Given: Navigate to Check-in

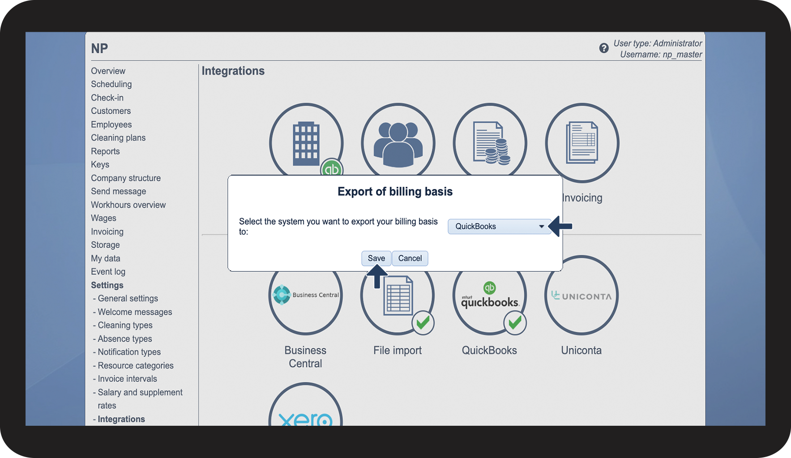Looking at the screenshot, I should tap(107, 98).
